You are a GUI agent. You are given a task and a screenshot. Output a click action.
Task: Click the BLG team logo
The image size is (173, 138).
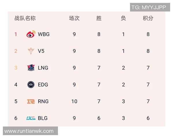31,118
